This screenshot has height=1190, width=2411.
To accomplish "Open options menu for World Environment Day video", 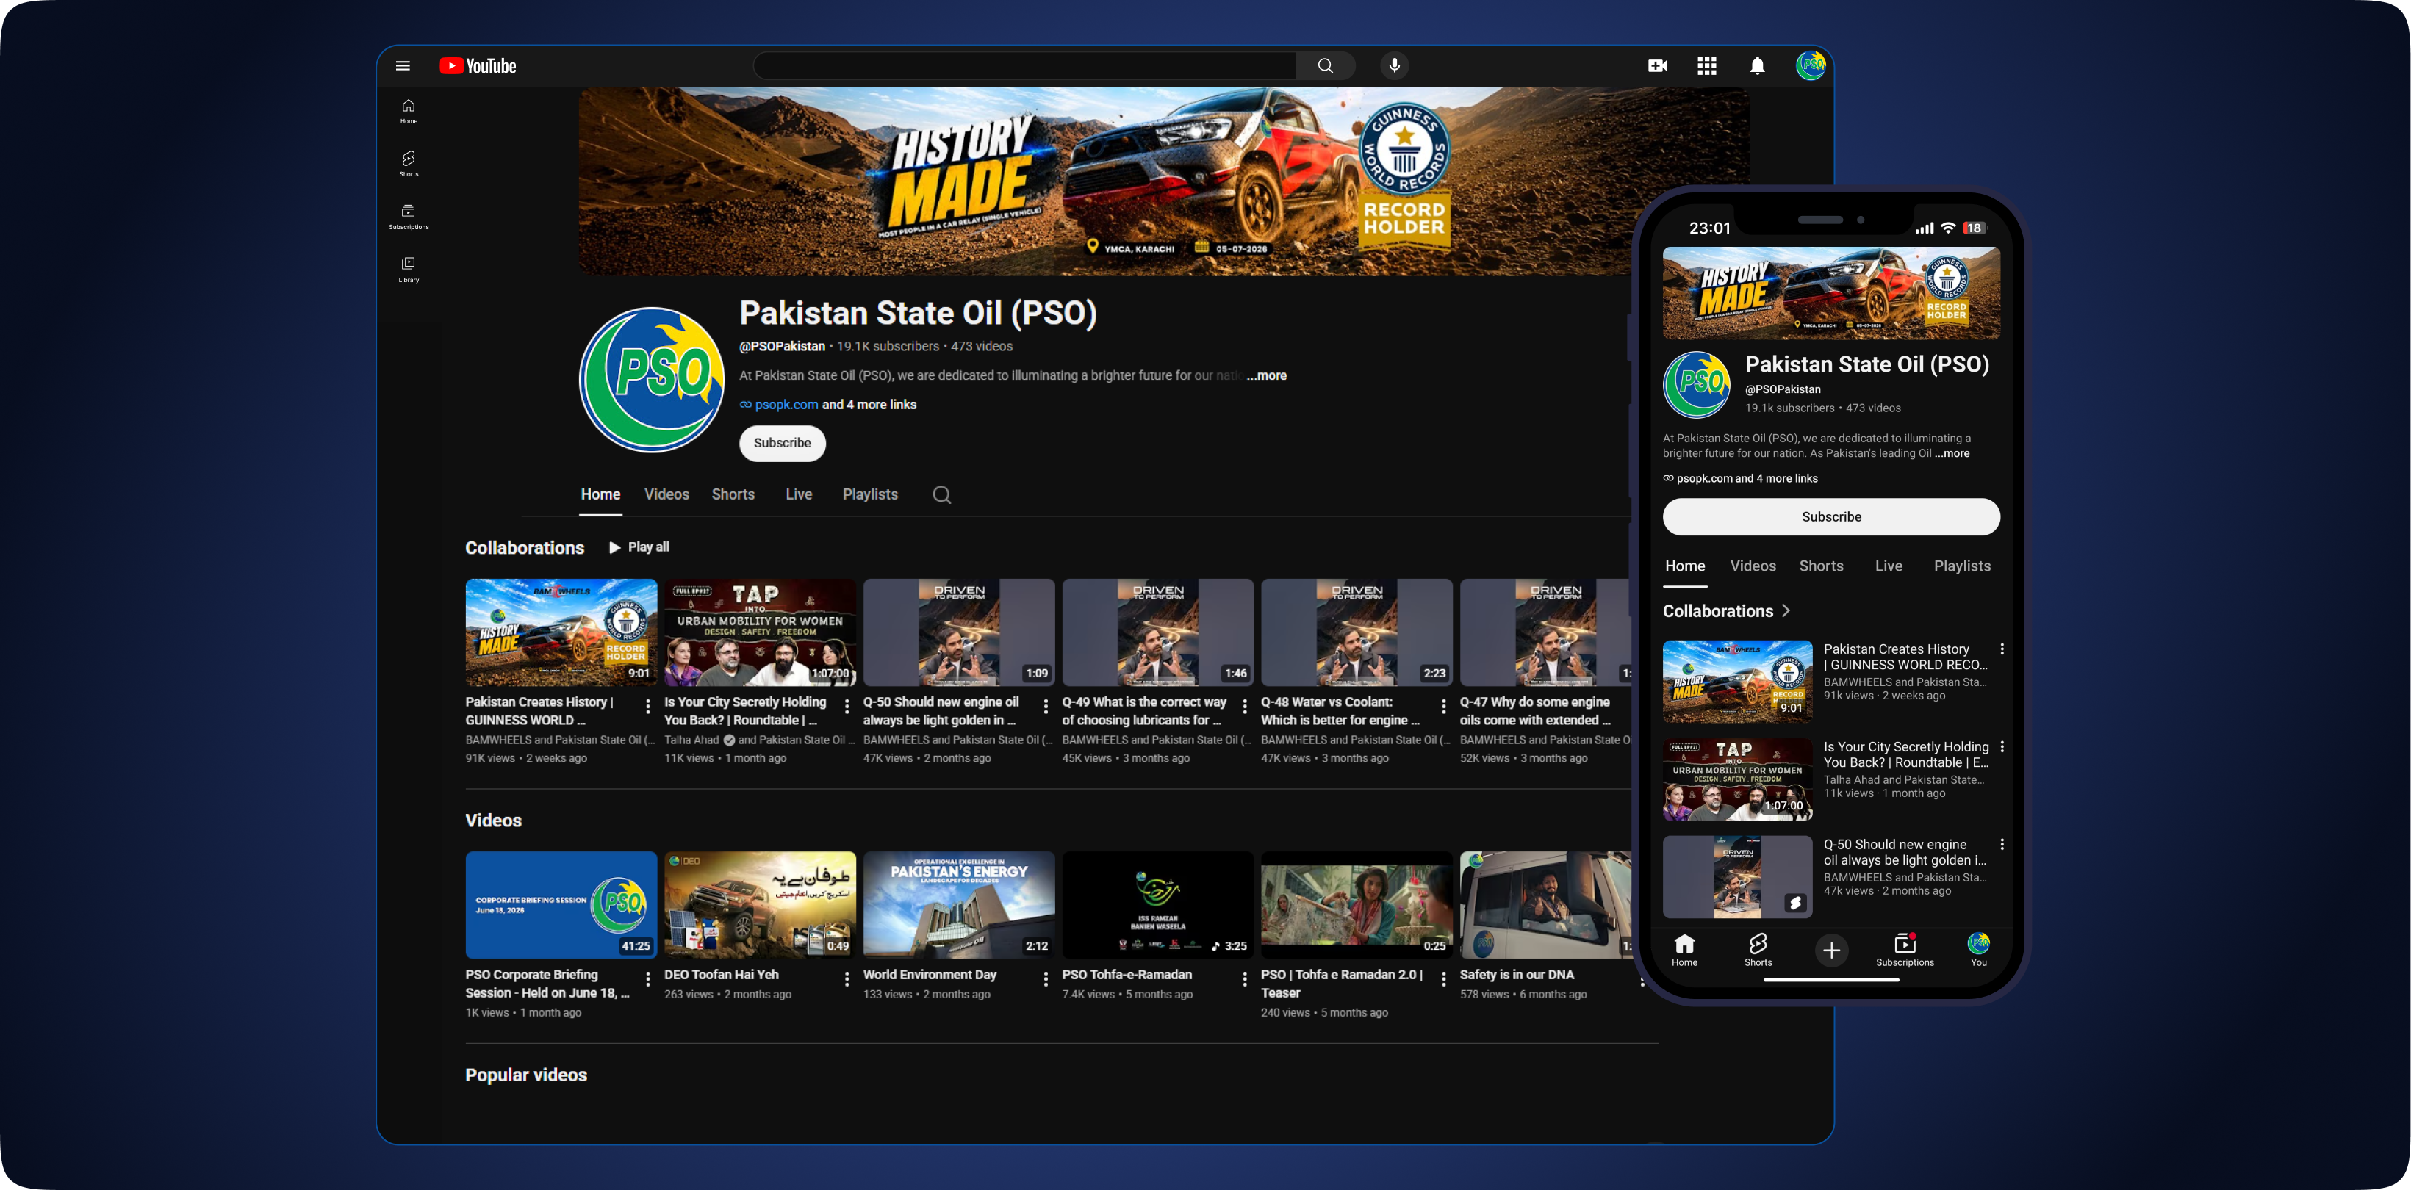I will pos(1046,979).
